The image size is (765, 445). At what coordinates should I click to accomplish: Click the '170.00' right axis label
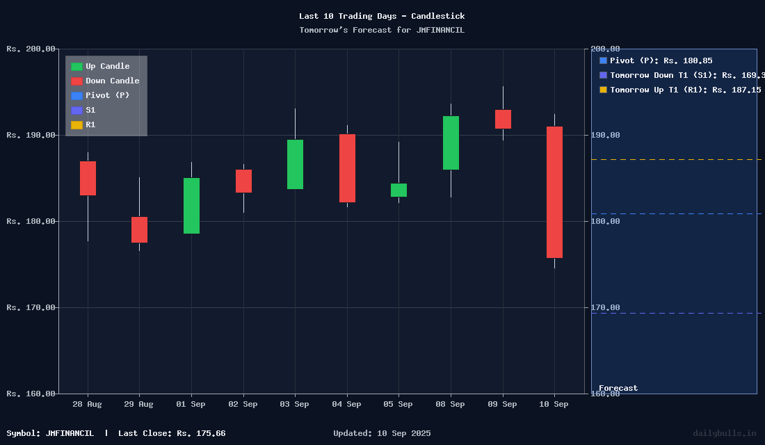click(606, 307)
